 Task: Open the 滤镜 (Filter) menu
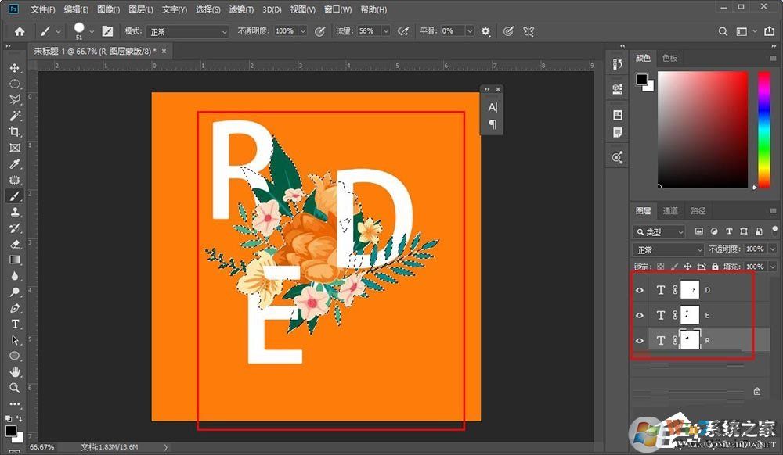pyautogui.click(x=240, y=9)
